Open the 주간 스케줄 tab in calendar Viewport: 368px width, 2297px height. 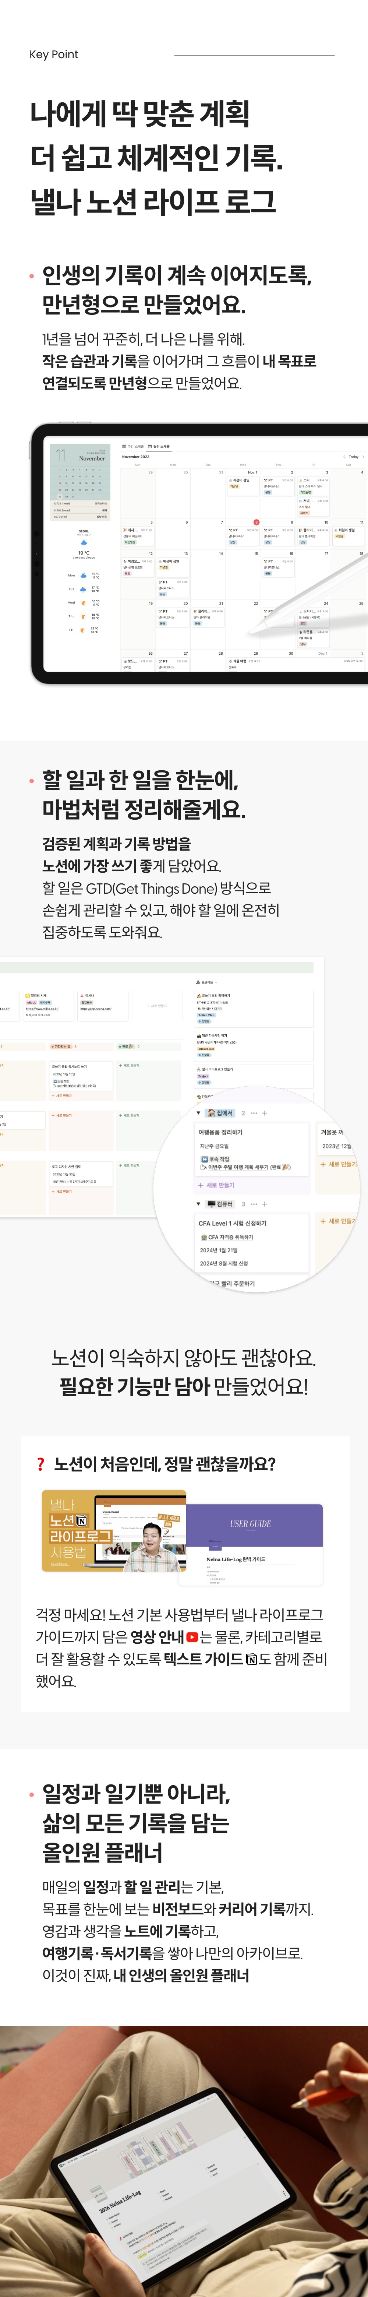[133, 446]
